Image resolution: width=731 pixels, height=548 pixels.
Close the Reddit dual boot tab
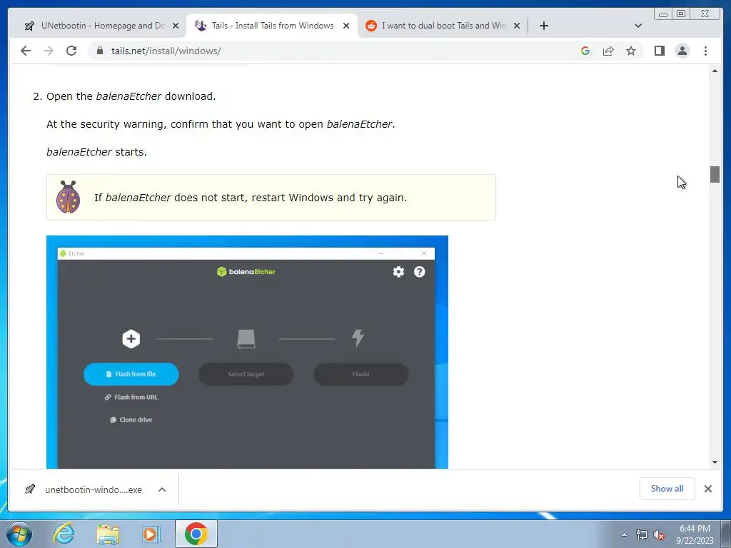point(517,26)
